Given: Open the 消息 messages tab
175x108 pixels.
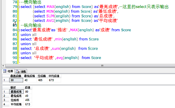Looking at the screenshot, I should point(21,71).
